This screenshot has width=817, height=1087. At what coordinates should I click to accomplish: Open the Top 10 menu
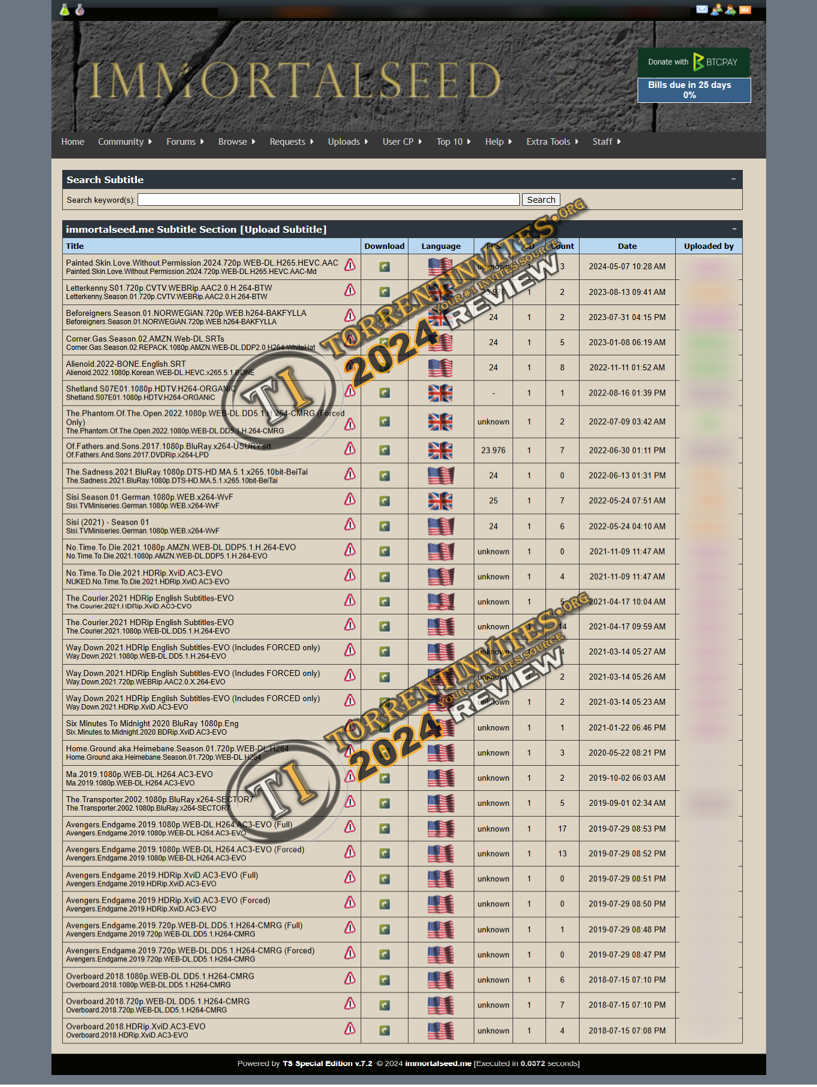453,142
